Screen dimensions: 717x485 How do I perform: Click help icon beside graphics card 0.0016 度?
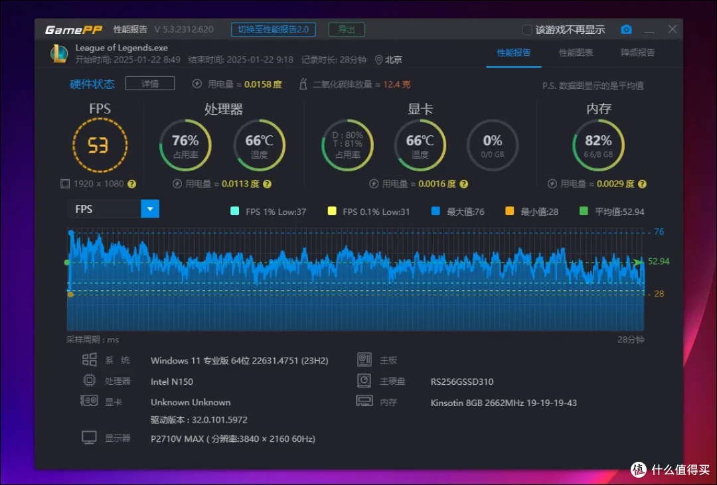463,184
